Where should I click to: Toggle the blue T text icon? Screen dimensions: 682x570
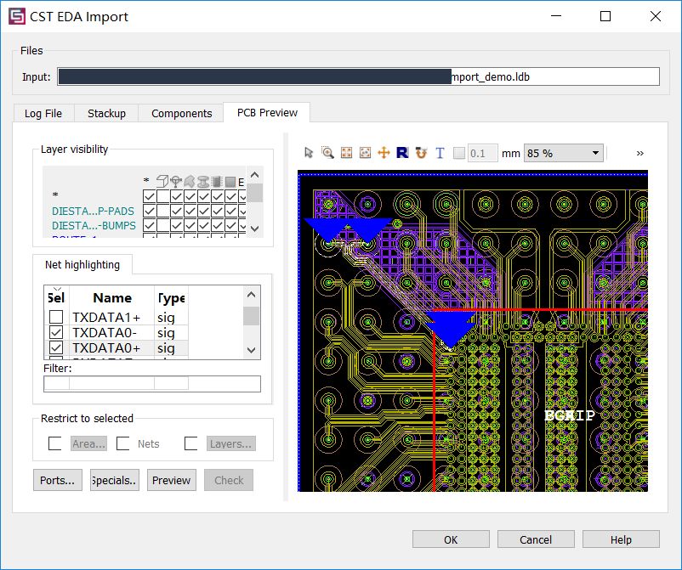[440, 153]
